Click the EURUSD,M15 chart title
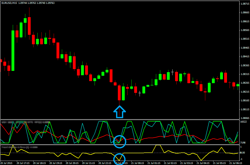The image size is (250, 165). pyautogui.click(x=9, y=3)
